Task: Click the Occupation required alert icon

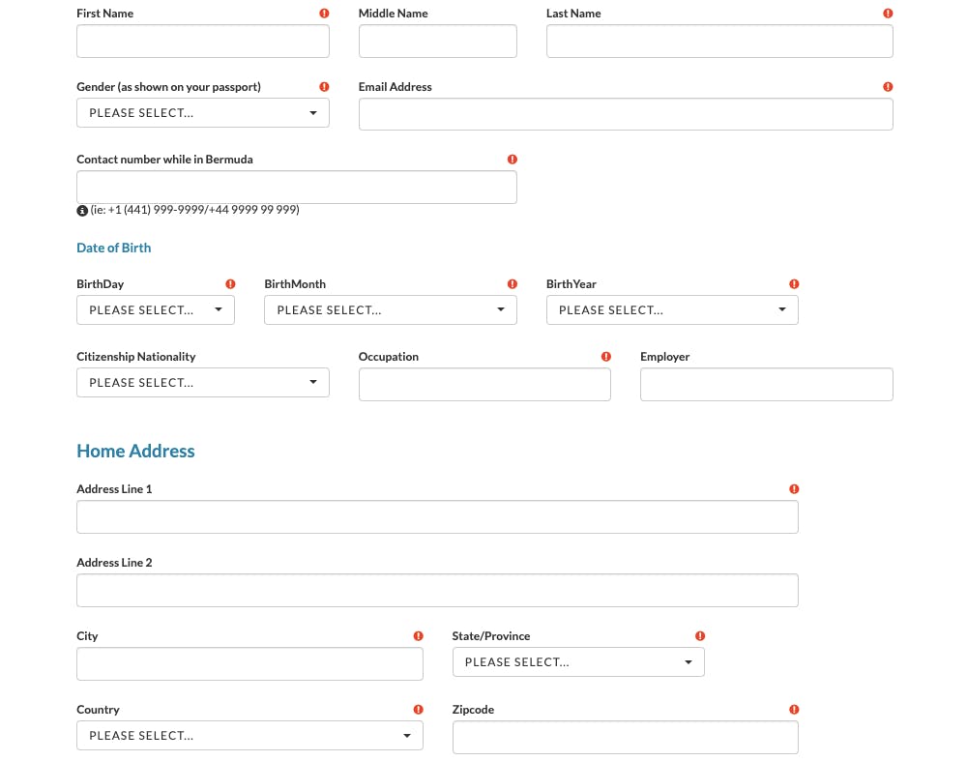Action: [x=605, y=357]
